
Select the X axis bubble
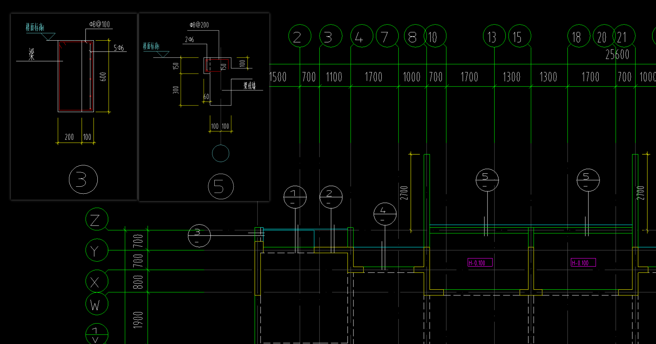[97, 281]
